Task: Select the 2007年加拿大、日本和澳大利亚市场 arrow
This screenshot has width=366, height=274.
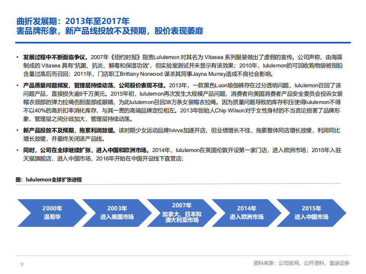Action: [x=180, y=213]
